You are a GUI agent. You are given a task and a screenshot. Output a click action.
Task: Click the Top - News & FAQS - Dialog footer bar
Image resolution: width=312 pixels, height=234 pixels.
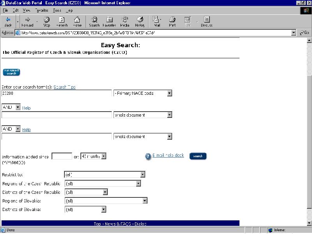point(121,223)
